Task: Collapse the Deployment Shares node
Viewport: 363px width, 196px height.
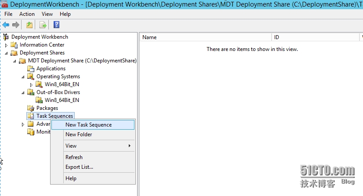Action: (x=6, y=53)
